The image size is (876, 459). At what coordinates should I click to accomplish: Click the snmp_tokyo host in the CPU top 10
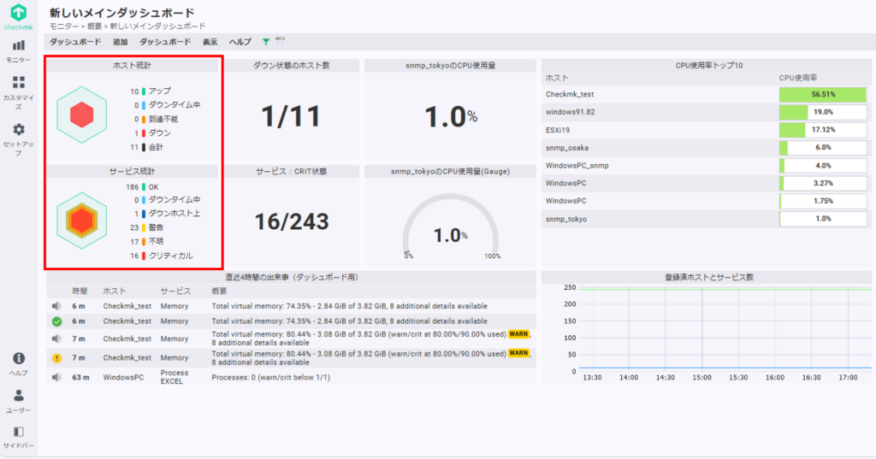coord(566,220)
